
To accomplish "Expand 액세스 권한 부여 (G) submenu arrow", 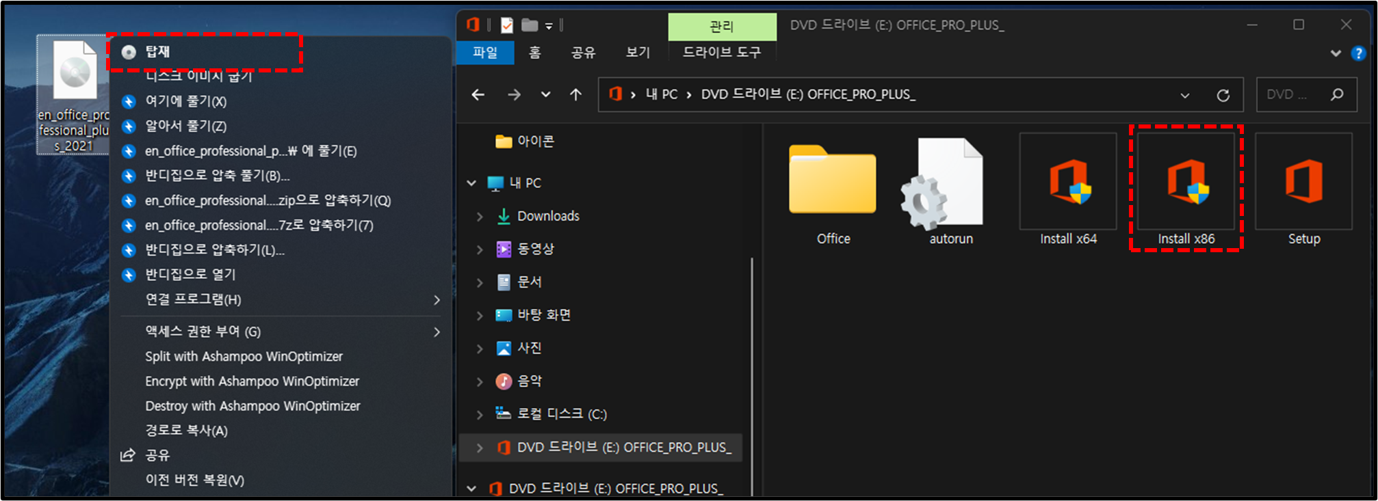I will pyautogui.click(x=437, y=332).
